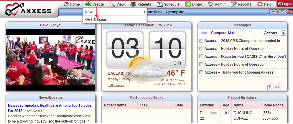293x124 pixels.
Task: Click the Logout button
Action: coord(285,4)
